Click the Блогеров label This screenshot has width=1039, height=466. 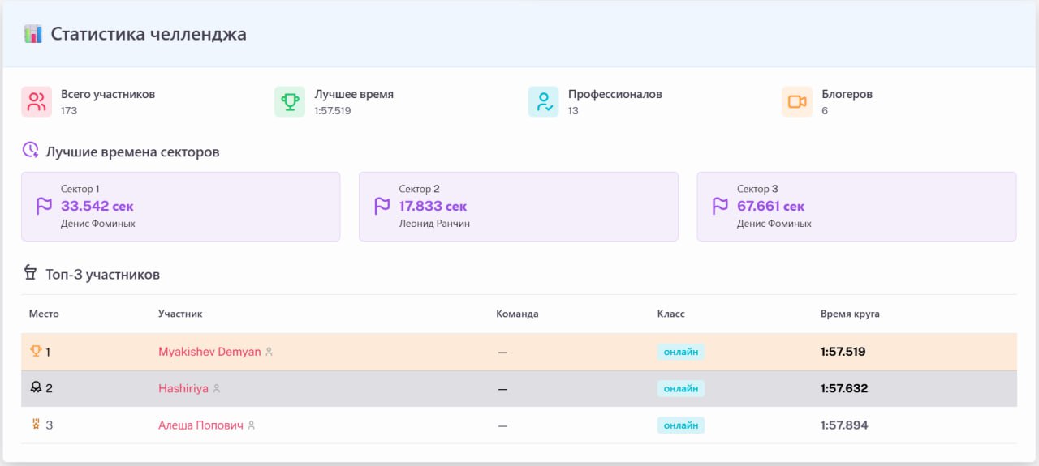pyautogui.click(x=847, y=94)
